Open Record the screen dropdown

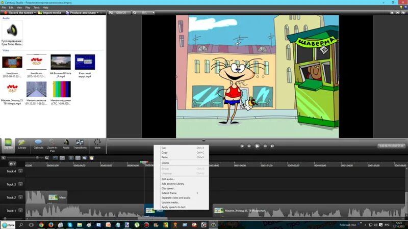point(35,13)
